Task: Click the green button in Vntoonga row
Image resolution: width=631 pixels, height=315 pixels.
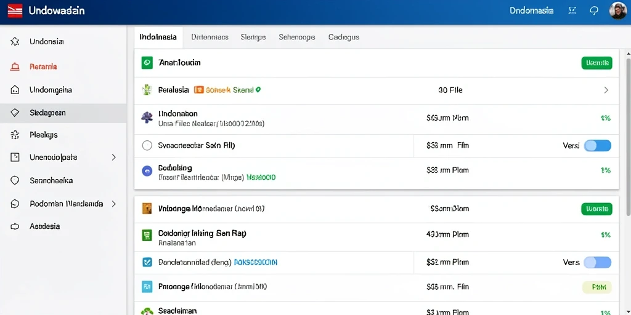Action: [x=596, y=209]
